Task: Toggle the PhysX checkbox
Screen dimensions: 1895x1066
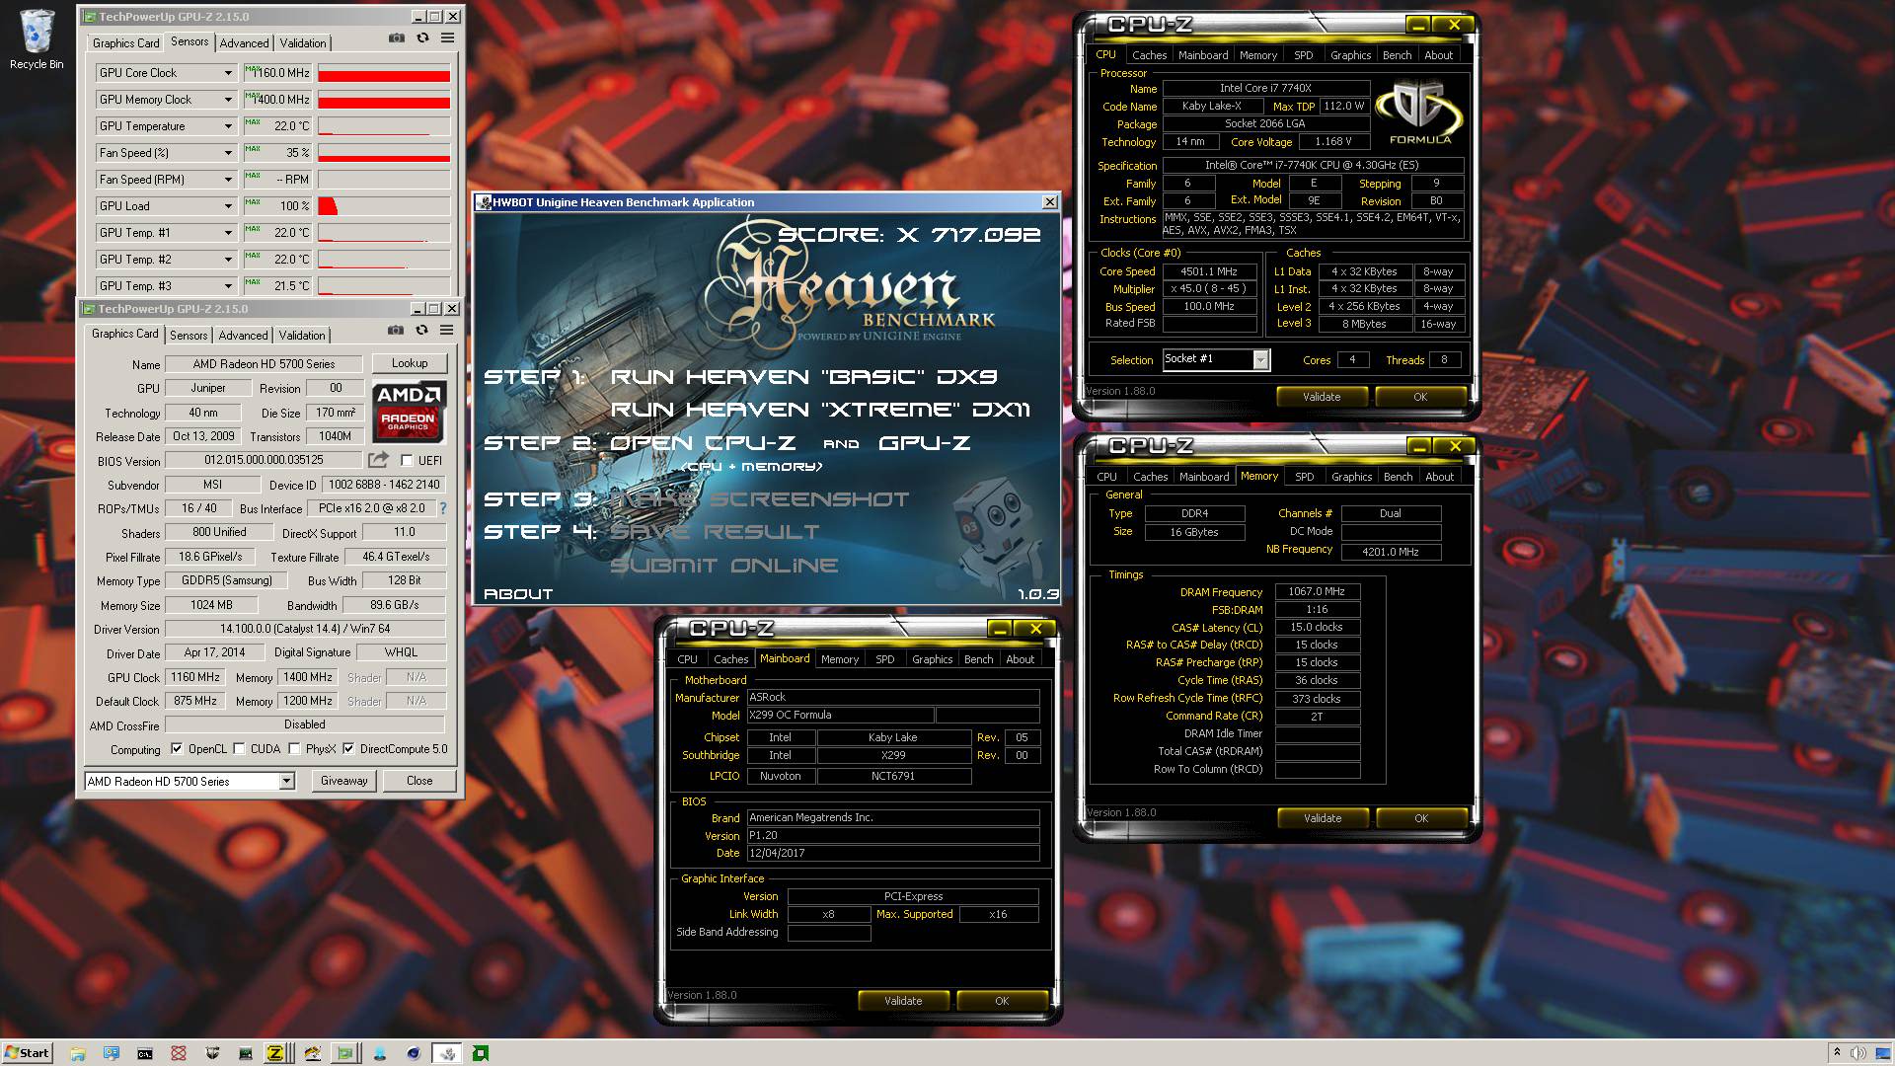Action: point(294,749)
